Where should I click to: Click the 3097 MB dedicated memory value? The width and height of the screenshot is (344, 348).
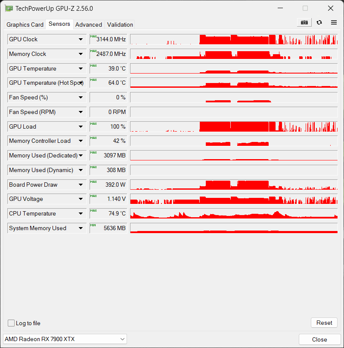coord(108,156)
